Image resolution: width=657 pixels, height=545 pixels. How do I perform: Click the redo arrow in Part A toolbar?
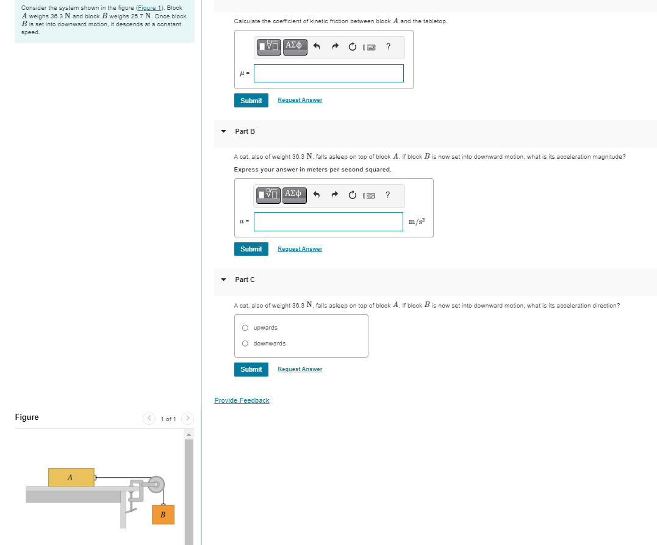tap(334, 47)
